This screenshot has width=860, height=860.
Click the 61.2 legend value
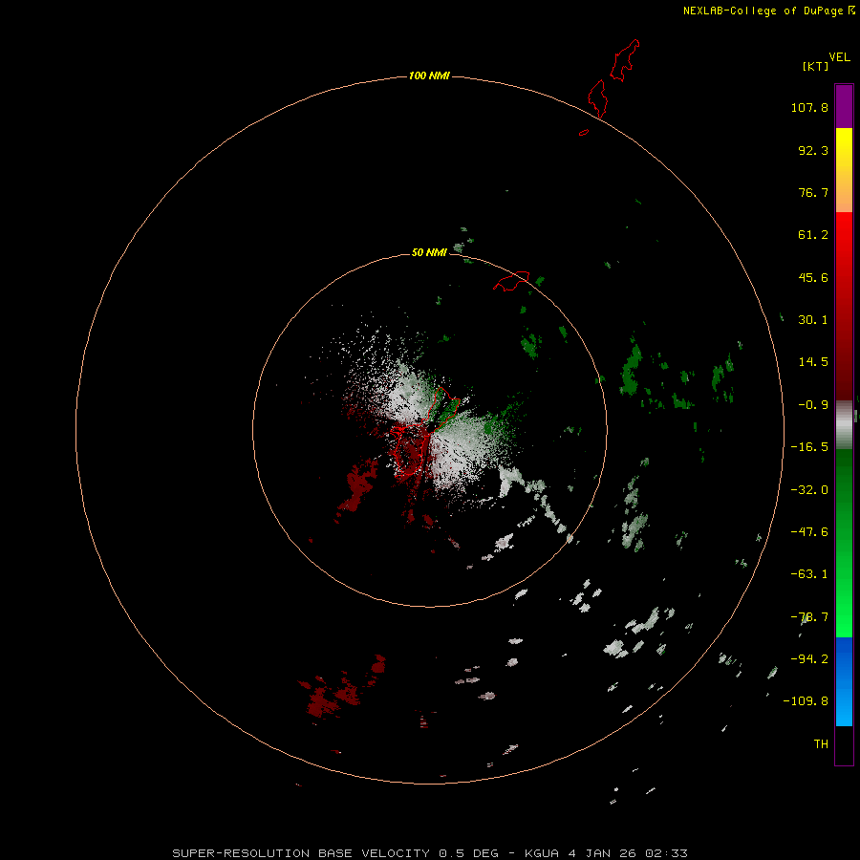tap(813, 235)
